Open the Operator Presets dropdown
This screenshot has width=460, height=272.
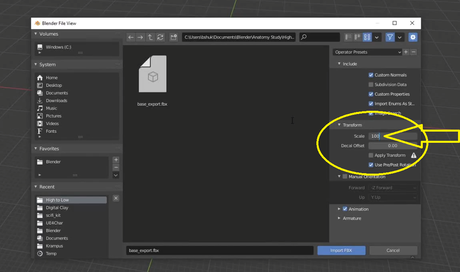coord(367,52)
